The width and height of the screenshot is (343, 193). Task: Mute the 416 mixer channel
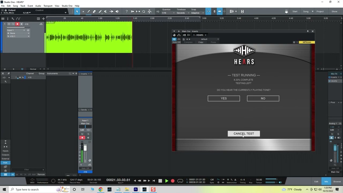82,134
